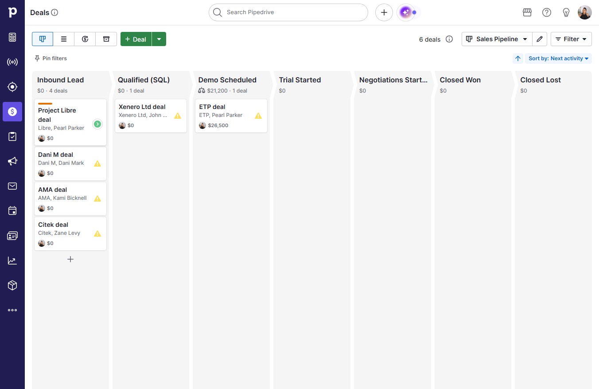Open the Pipedrive logo home
The width and height of the screenshot is (599, 389).
12,12
